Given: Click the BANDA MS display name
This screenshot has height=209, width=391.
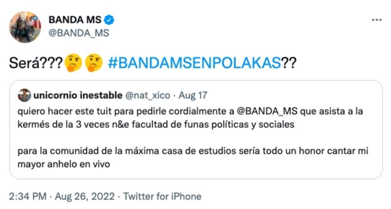Looking at the screenshot, I should [x=75, y=20].
